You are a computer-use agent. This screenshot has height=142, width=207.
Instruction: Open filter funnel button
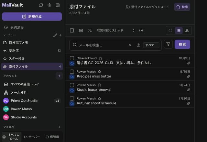coord(168,44)
